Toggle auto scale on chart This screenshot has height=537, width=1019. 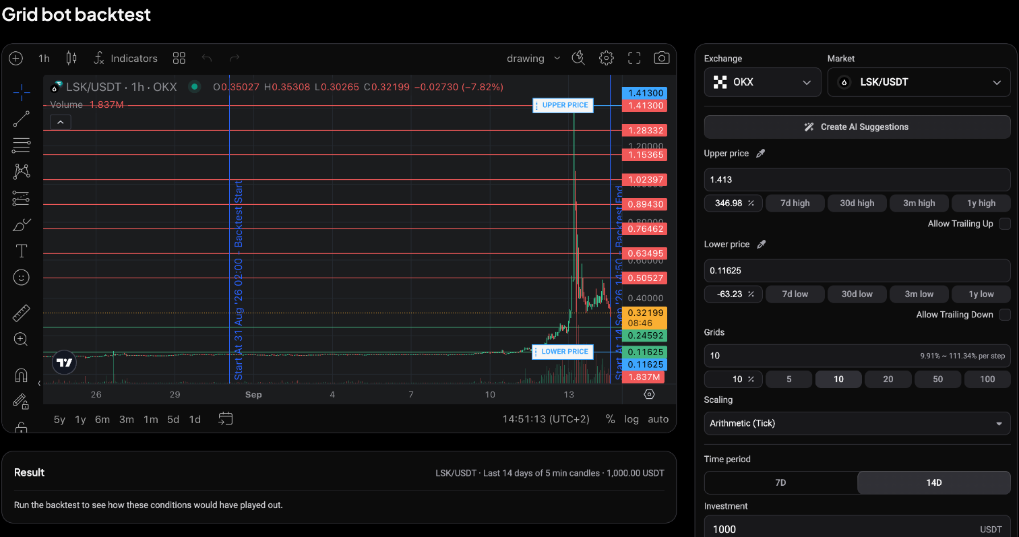pyautogui.click(x=658, y=419)
